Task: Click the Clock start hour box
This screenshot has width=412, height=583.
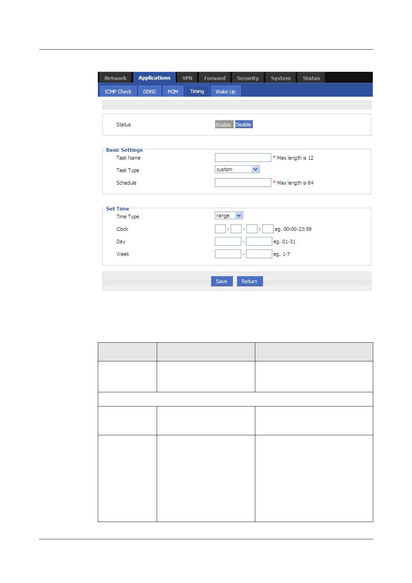Action: (220, 229)
